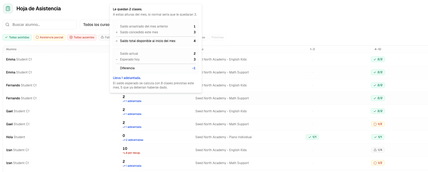Screen dimensions: 428x172
Task: Click the Buscar alumno search field
Action: 40,25
